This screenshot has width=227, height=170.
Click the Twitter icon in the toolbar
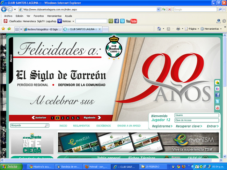[x=122, y=21]
